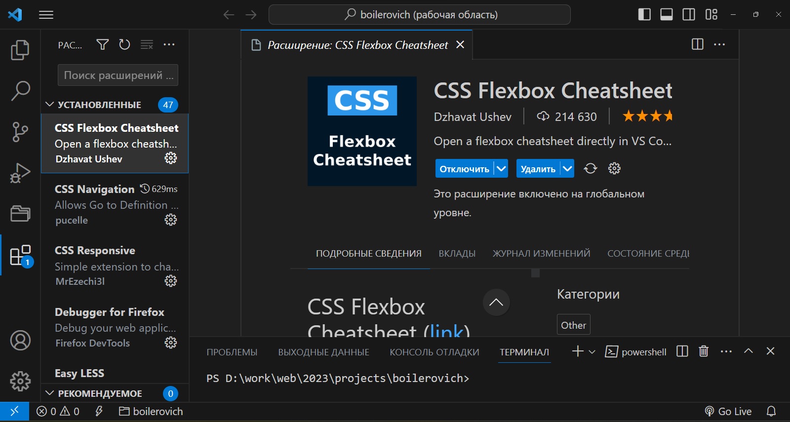This screenshot has height=422, width=790.
Task: Switch to СОСТОЯНИЕ СРЕДЫ tab
Action: (x=648, y=254)
